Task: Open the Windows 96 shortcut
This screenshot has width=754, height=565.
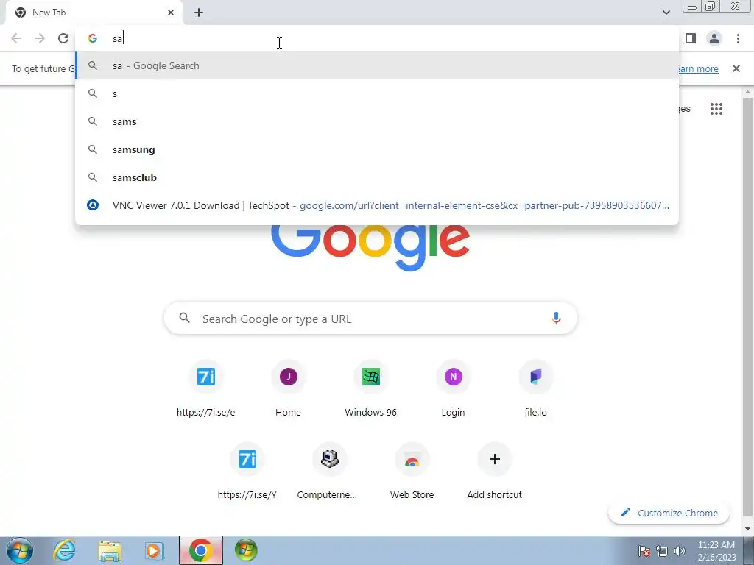Action: [x=371, y=390]
